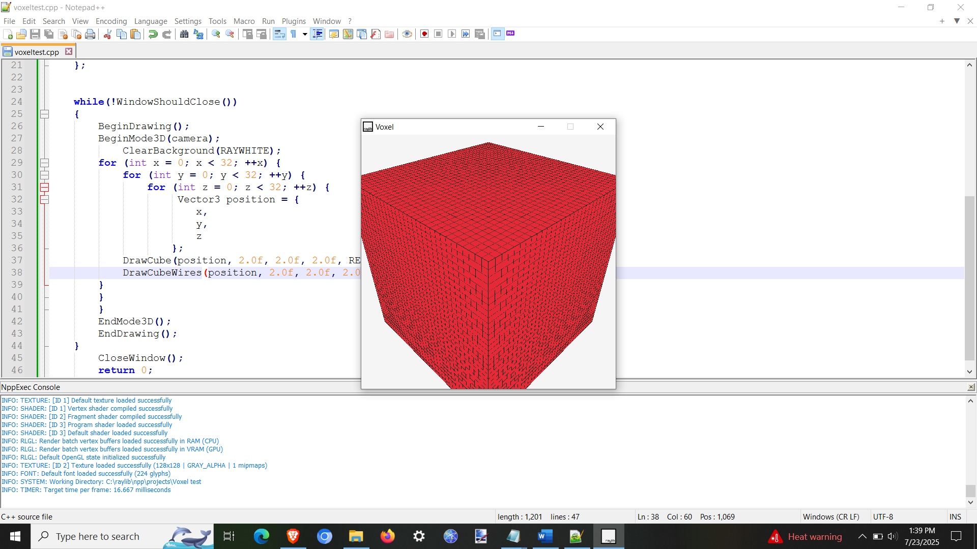This screenshot has width=977, height=549.
Task: Undo the last edit with the green arrow
Action: [x=153, y=34]
